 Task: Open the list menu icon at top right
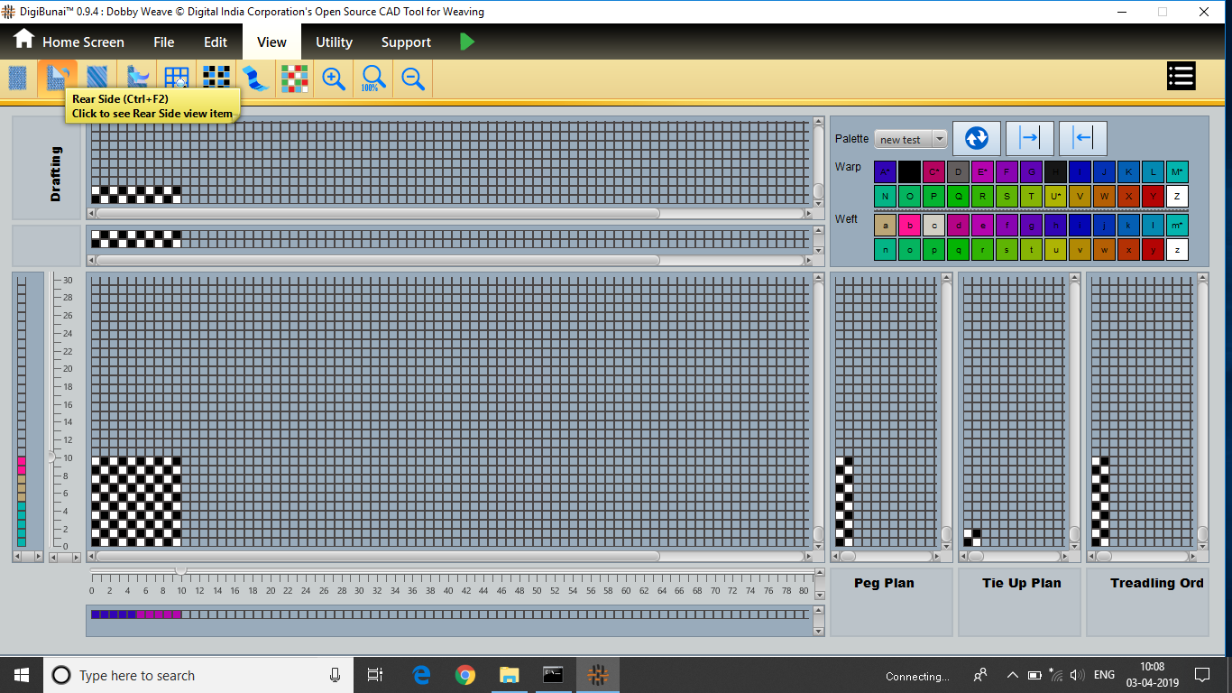pos(1181,77)
